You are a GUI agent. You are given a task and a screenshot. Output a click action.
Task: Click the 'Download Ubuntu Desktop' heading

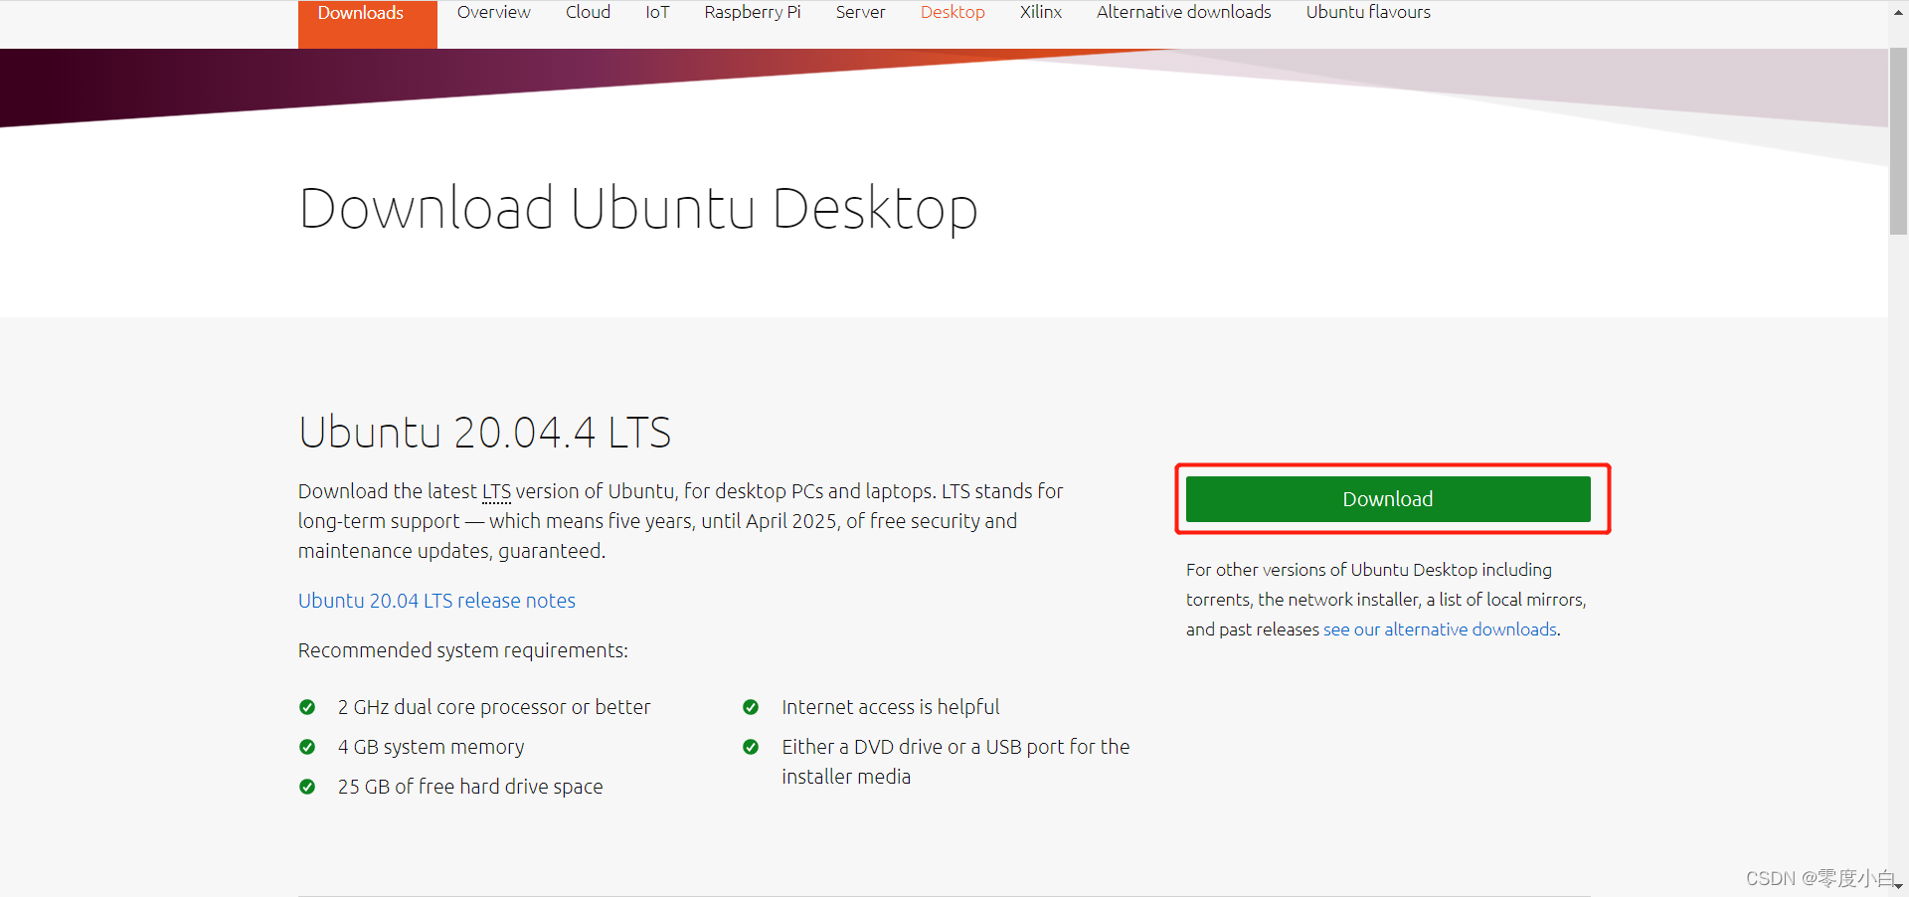(x=638, y=210)
